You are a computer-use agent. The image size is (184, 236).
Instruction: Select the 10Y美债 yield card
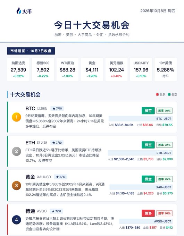166,69
